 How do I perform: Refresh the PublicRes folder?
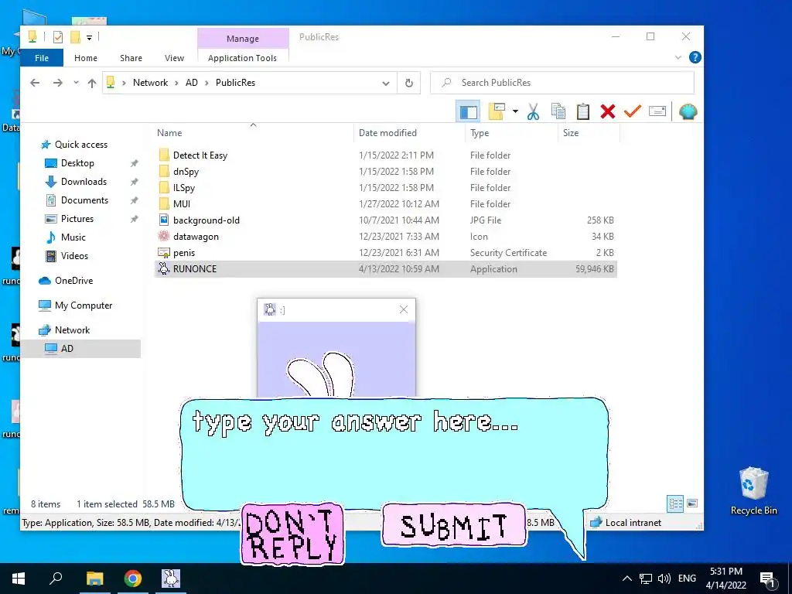(409, 83)
